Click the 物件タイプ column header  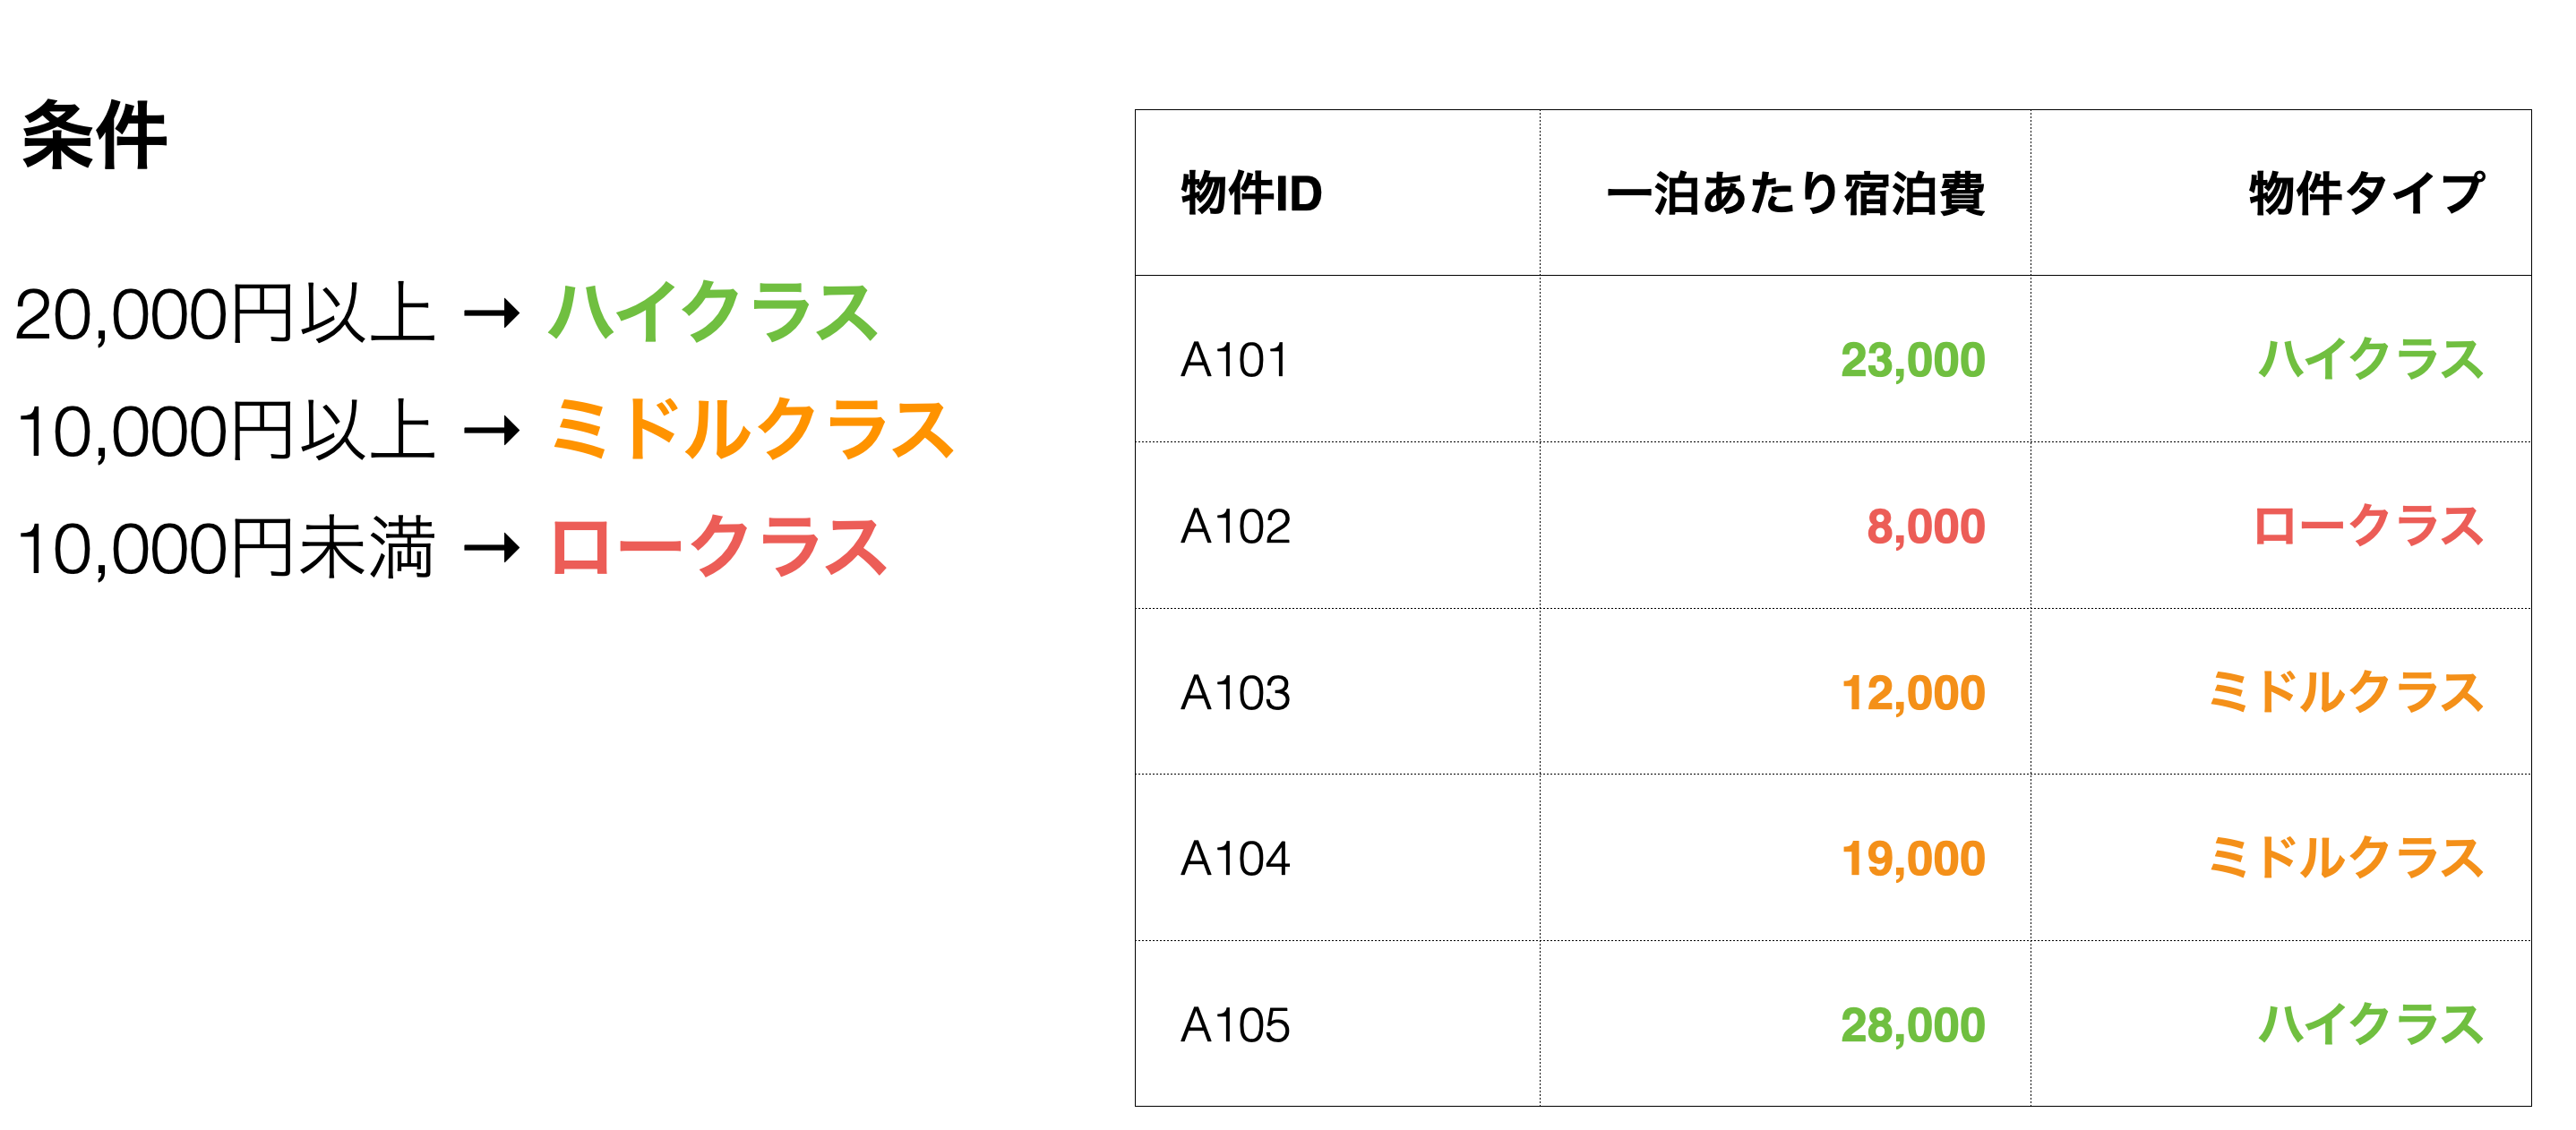[x=2366, y=193]
